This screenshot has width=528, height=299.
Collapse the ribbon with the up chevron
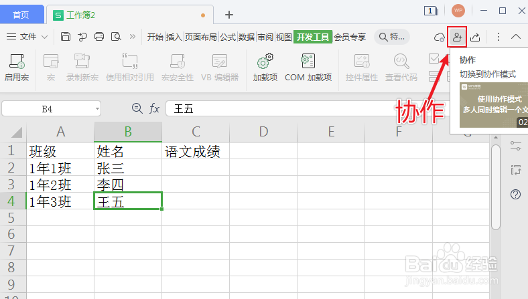click(516, 37)
